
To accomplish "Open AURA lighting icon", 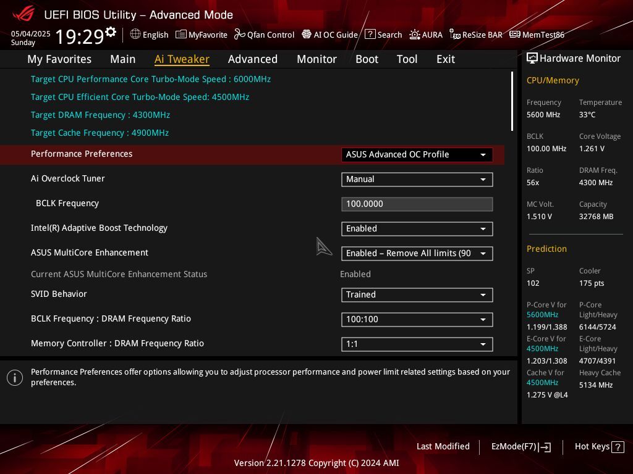I will click(x=415, y=35).
